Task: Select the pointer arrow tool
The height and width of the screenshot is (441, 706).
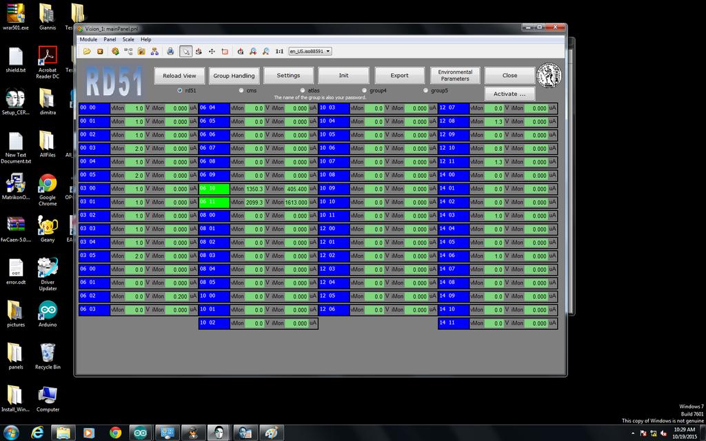Action: point(185,51)
